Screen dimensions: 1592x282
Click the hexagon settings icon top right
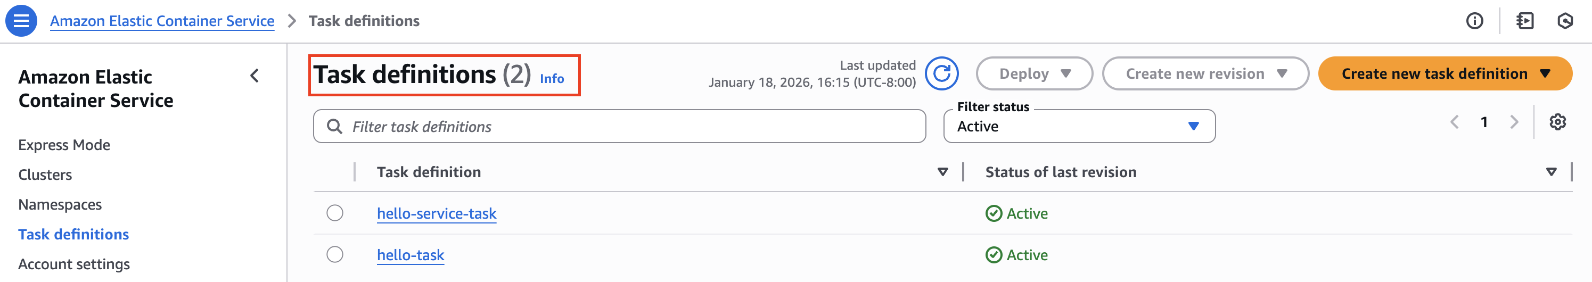click(1565, 21)
